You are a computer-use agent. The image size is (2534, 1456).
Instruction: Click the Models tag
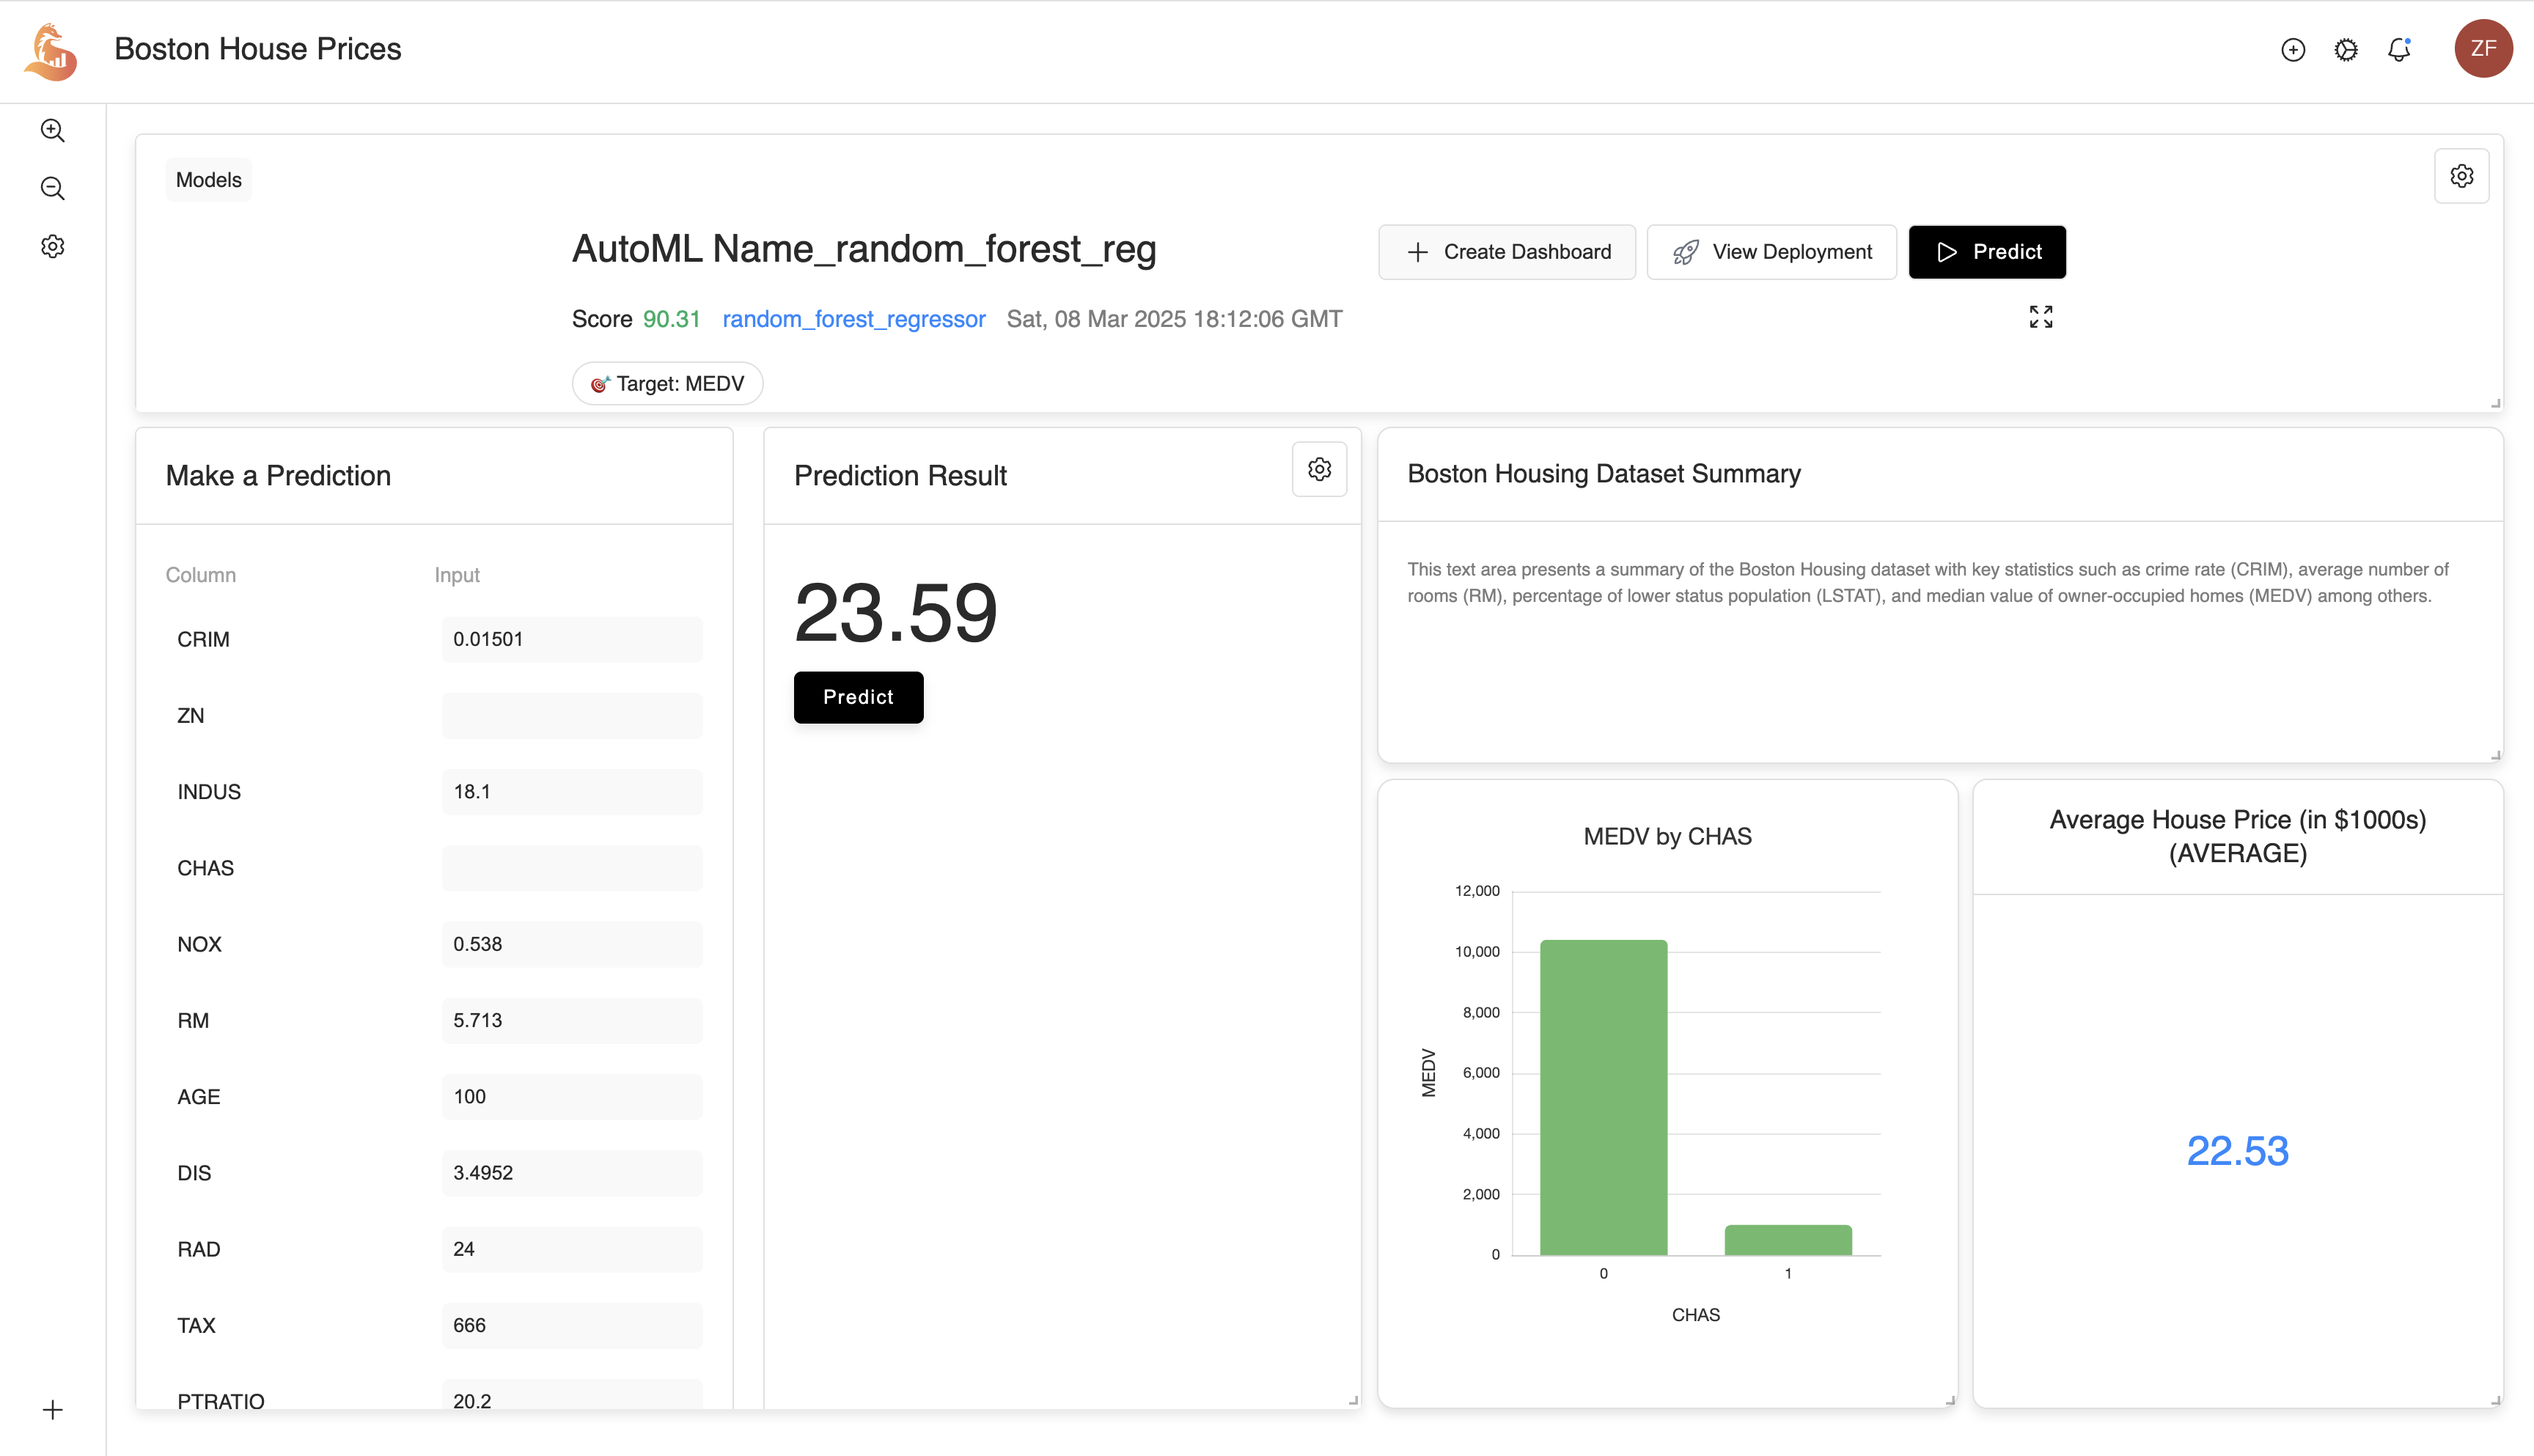pyautogui.click(x=209, y=180)
